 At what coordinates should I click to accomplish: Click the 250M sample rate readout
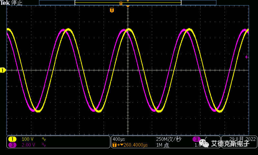[x=168, y=139]
